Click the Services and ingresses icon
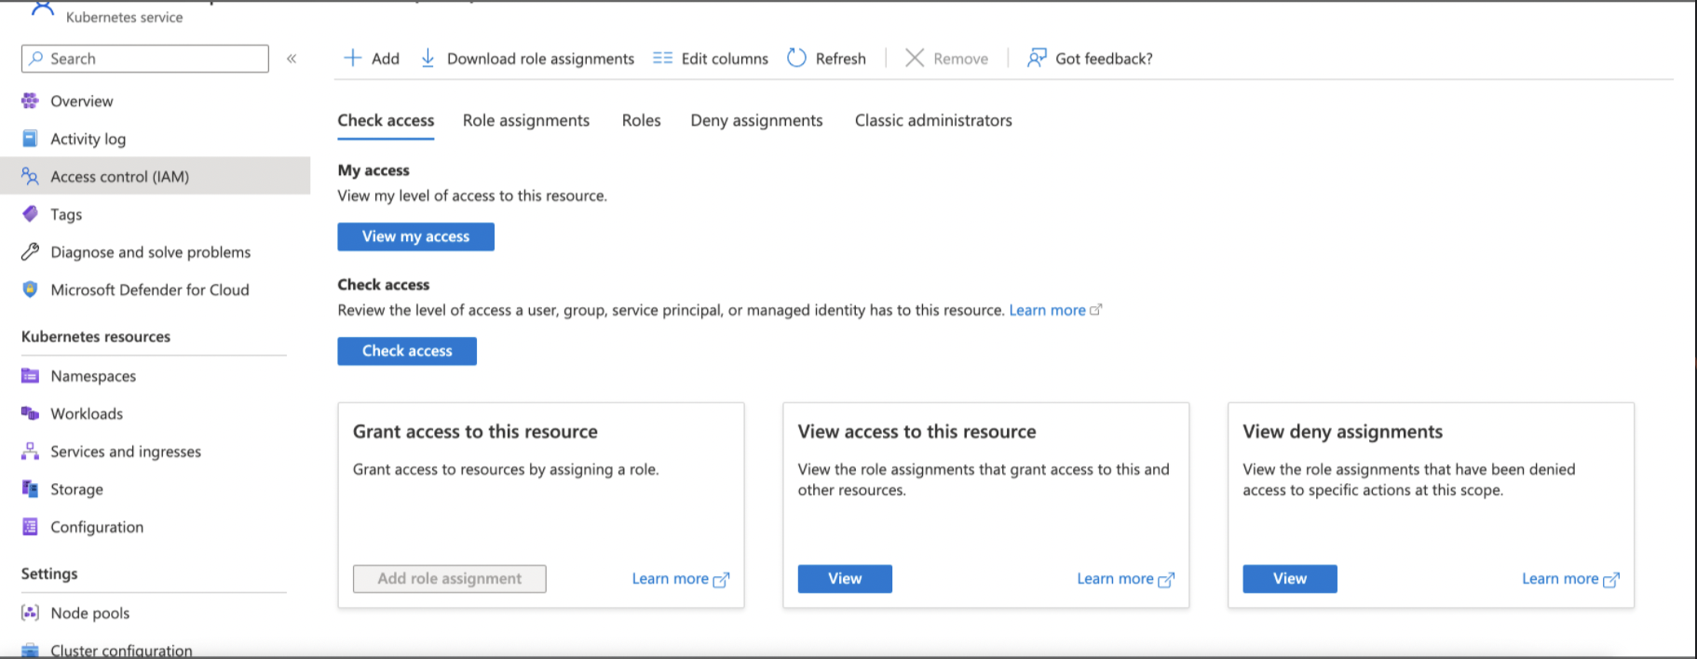This screenshot has width=1697, height=659. pos(30,451)
